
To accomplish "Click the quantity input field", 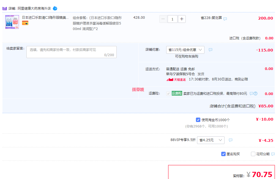I will [x=173, y=19].
